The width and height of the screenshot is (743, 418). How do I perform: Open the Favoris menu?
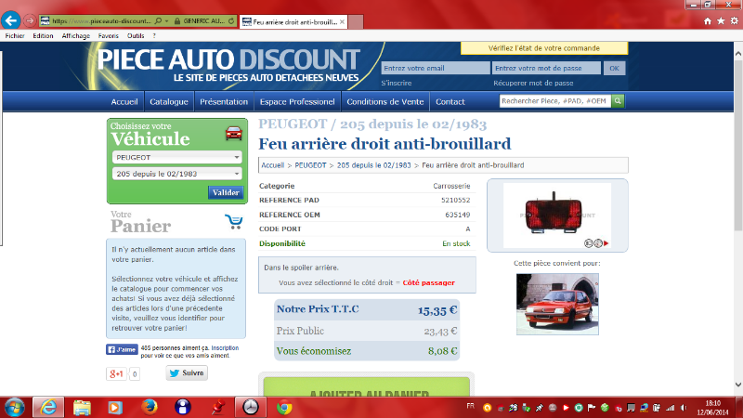[109, 35]
